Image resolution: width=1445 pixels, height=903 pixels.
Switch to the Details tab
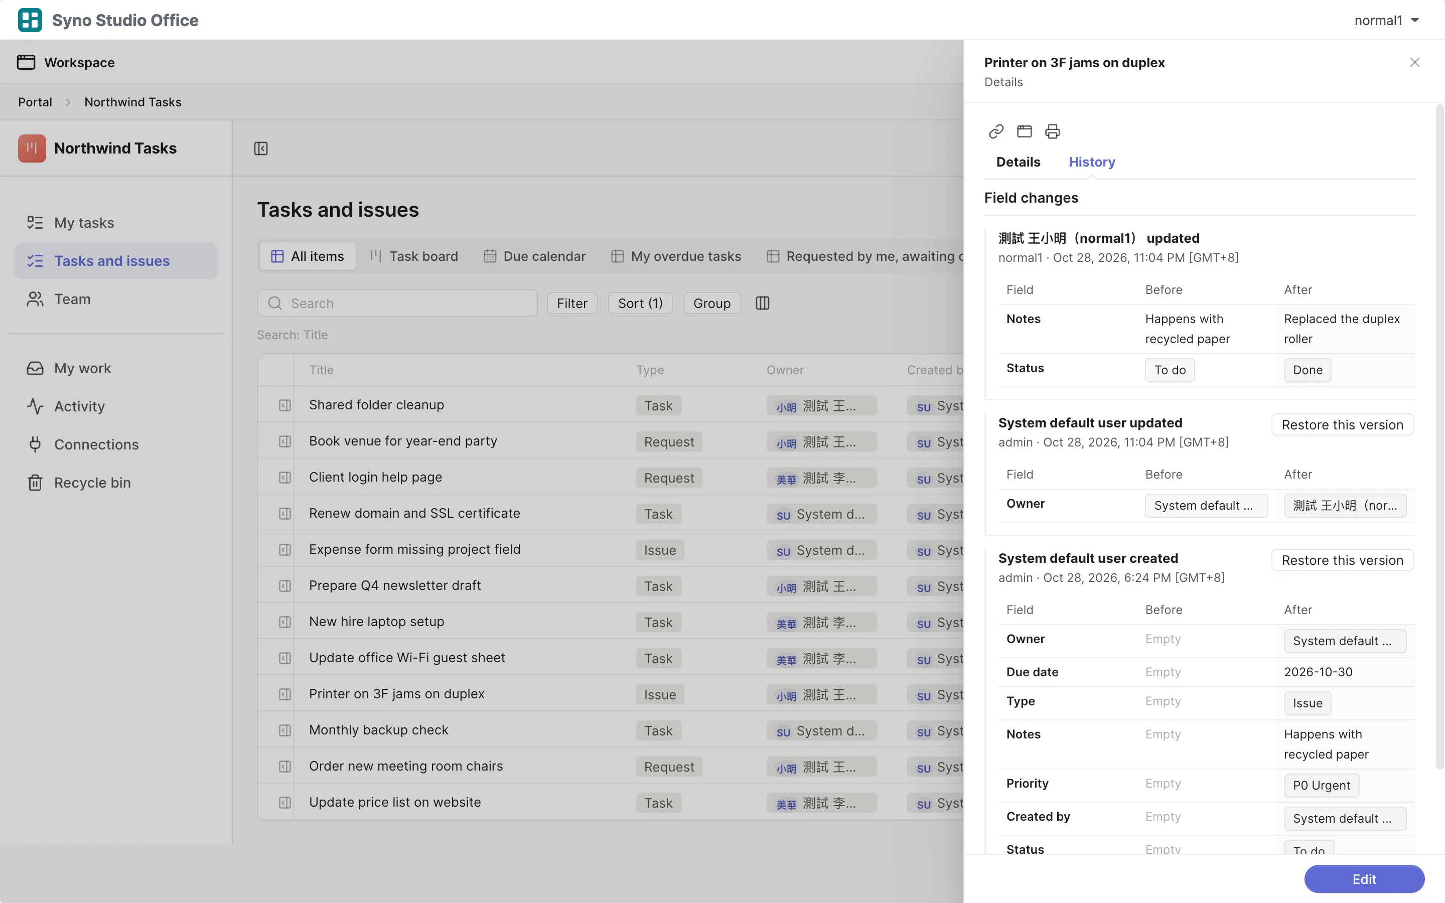(1018, 162)
